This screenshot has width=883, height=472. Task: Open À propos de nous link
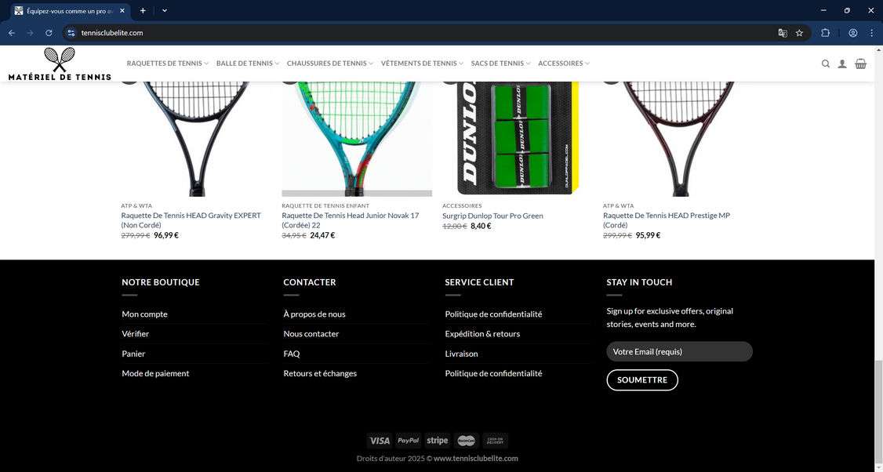click(314, 314)
